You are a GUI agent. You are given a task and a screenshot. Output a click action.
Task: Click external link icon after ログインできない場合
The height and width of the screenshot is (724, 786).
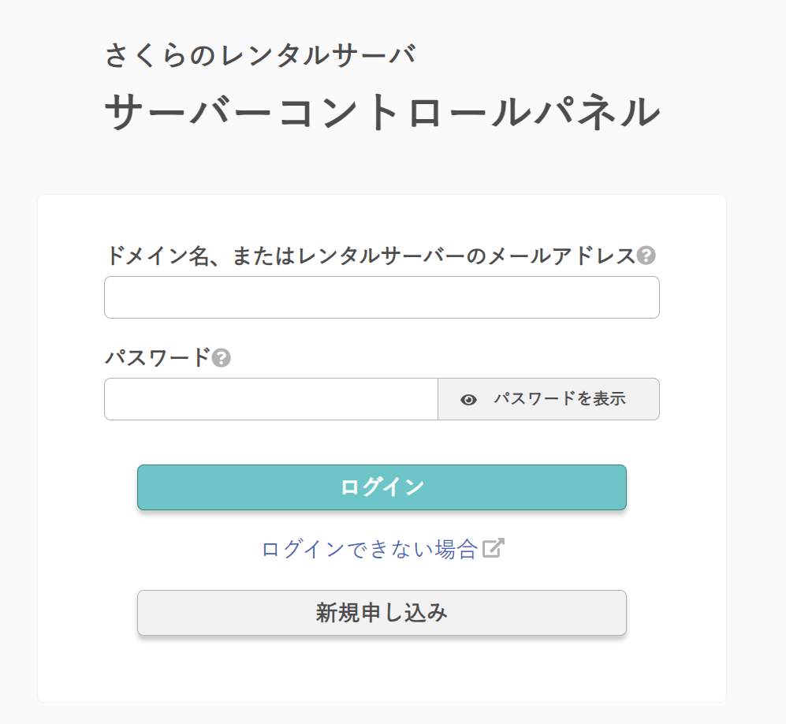pos(494,548)
